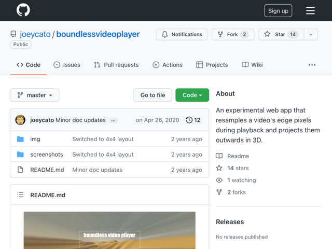Screen dimensions: 332x249
Task: Click the Notifications bell button
Action: coord(182,34)
